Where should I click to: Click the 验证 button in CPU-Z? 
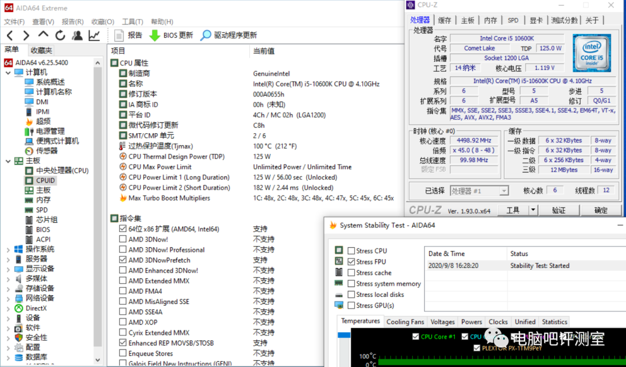tap(558, 210)
